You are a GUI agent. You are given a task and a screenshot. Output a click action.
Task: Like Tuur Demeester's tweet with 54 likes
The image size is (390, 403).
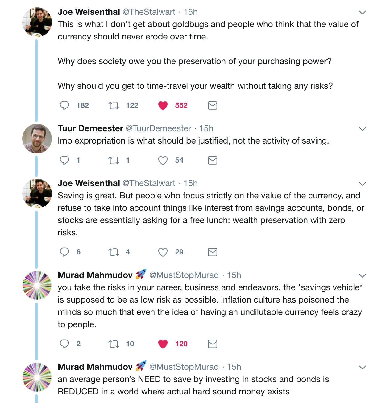click(163, 161)
